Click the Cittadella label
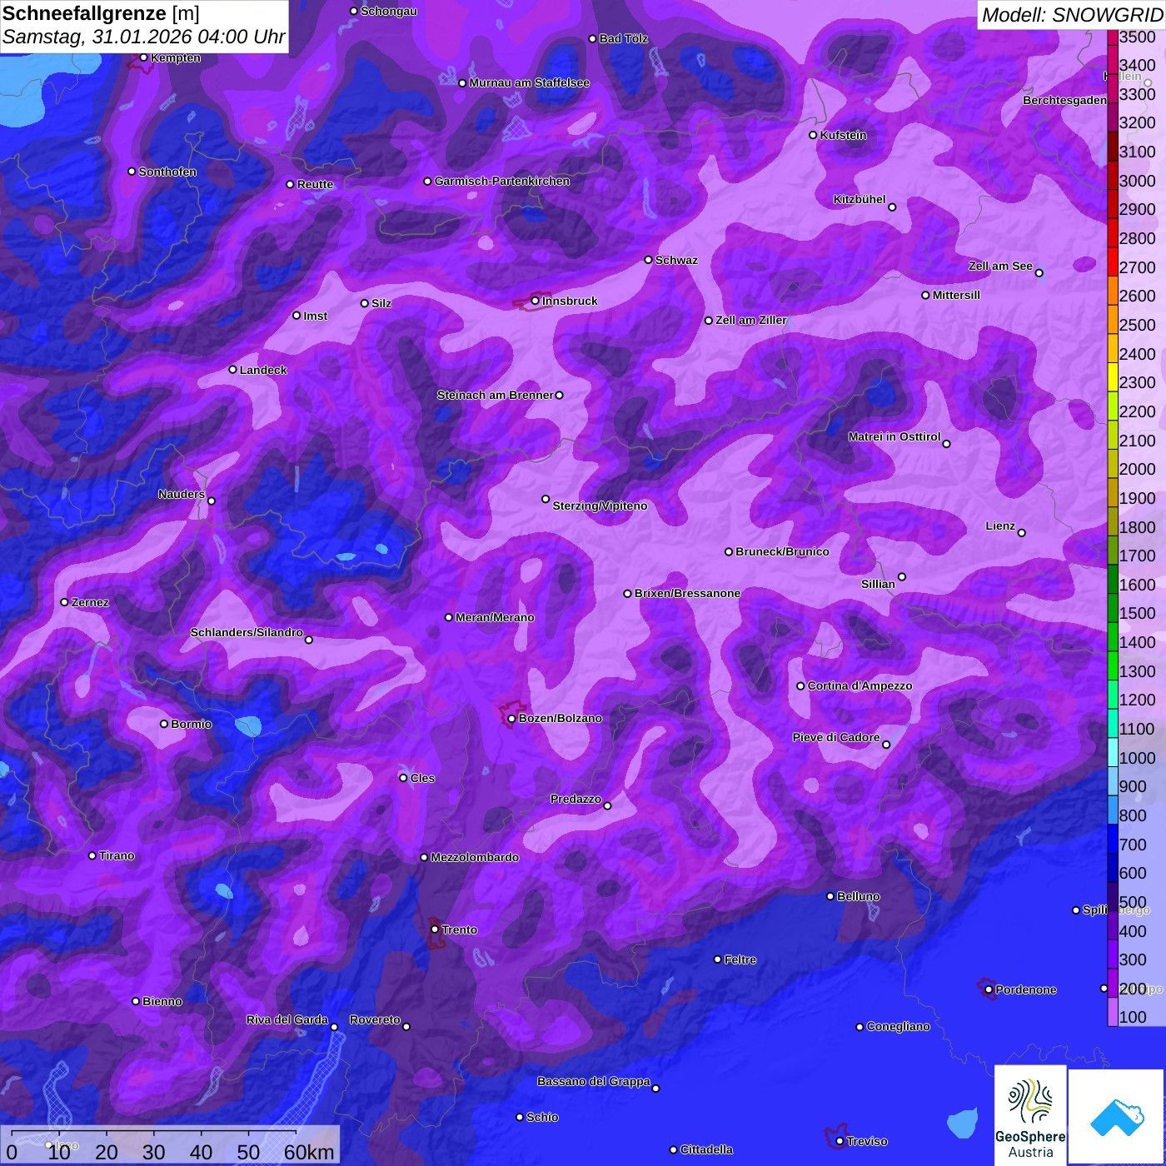Viewport: 1166px width, 1166px height. (x=706, y=1149)
